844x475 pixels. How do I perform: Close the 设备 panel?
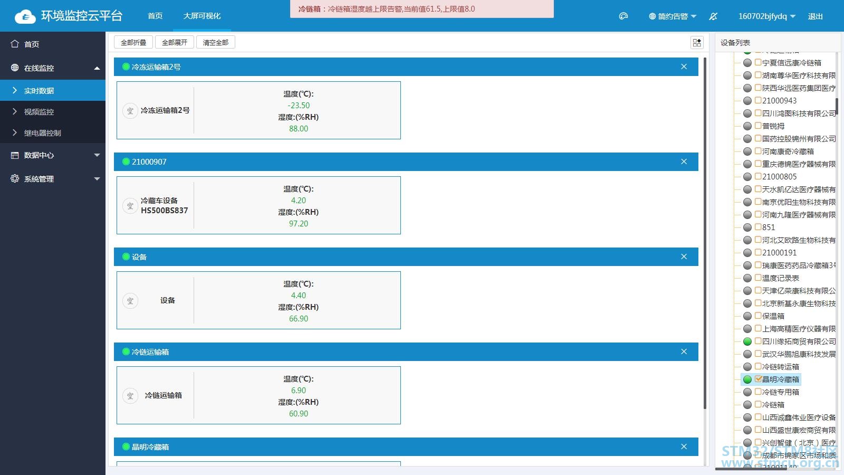(684, 256)
